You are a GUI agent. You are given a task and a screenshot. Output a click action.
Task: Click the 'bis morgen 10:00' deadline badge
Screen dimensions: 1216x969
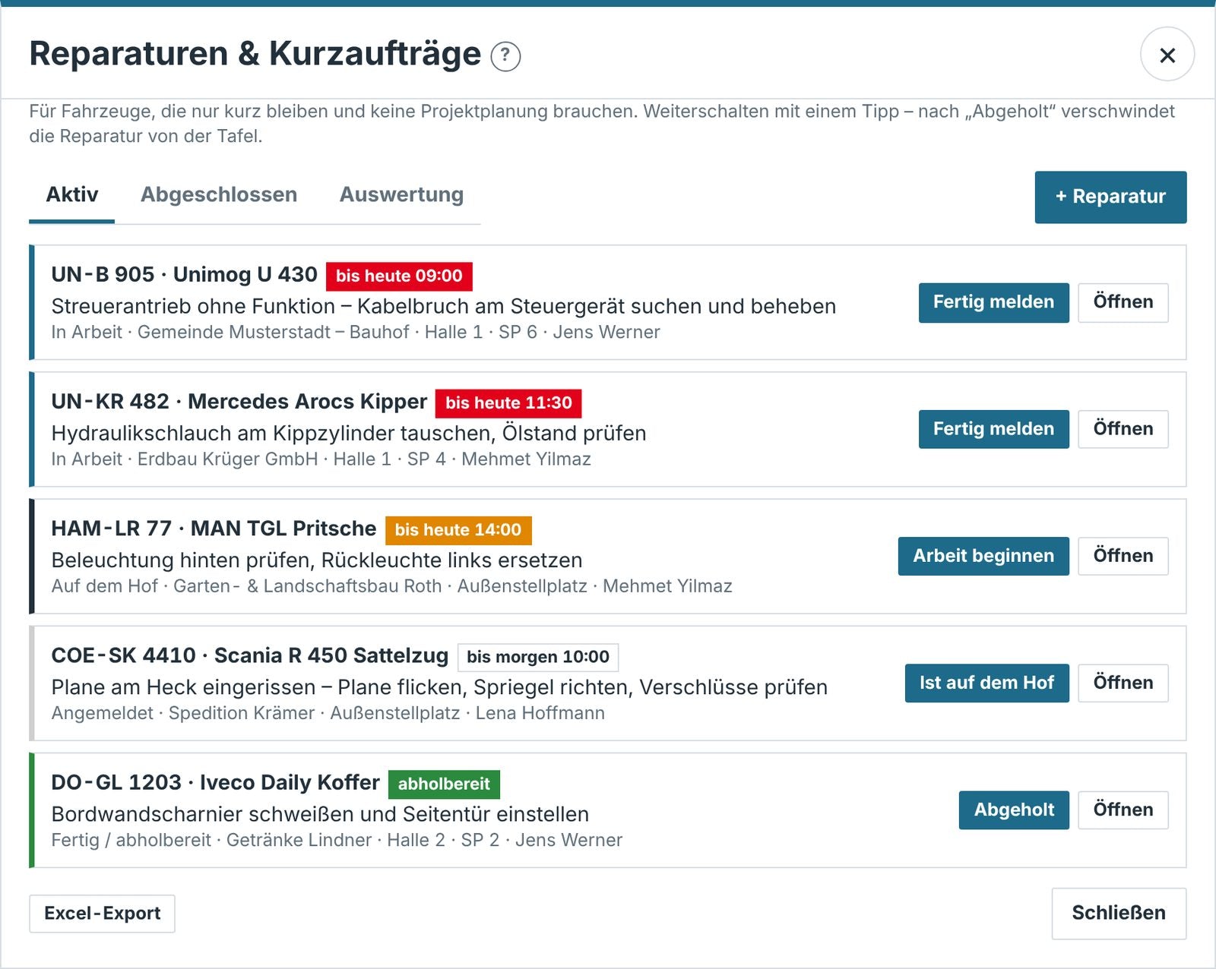tap(538, 657)
